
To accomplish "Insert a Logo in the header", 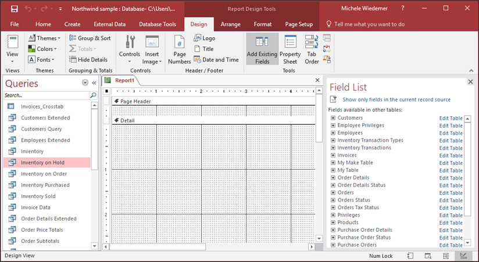I will (205, 38).
